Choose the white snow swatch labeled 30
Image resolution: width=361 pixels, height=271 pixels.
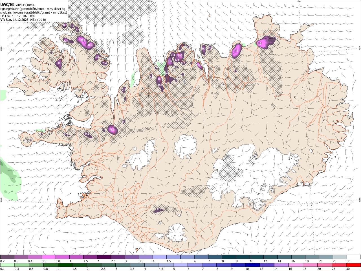pos(354,257)
